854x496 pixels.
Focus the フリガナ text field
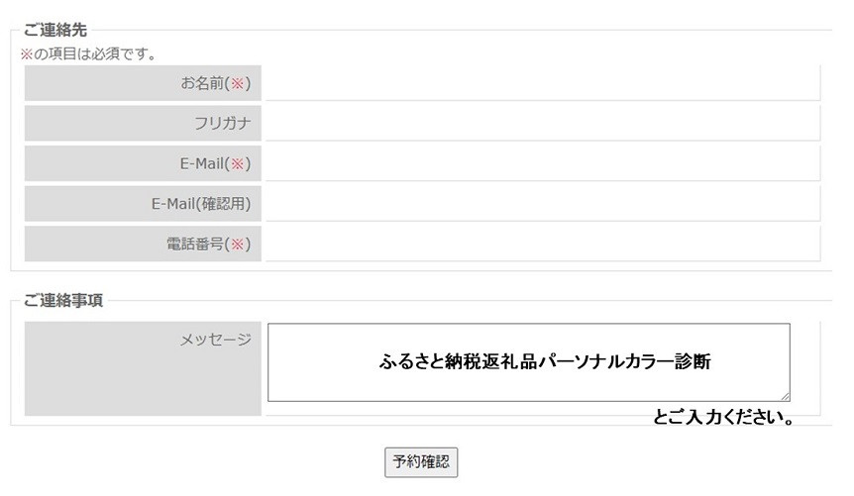point(543,123)
